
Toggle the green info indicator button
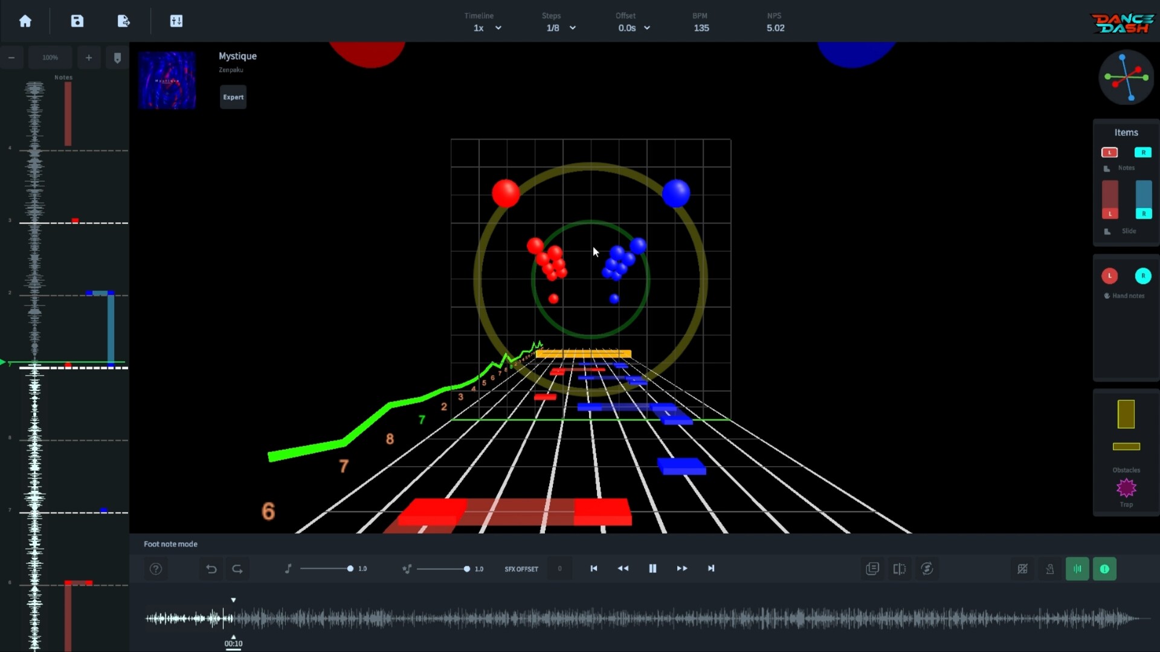point(1105,569)
